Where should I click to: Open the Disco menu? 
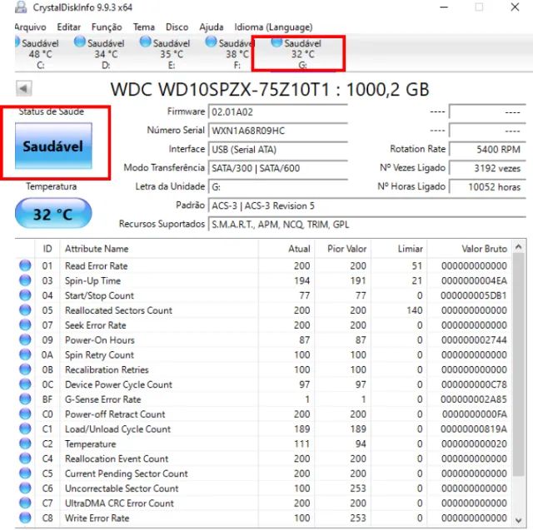(177, 27)
